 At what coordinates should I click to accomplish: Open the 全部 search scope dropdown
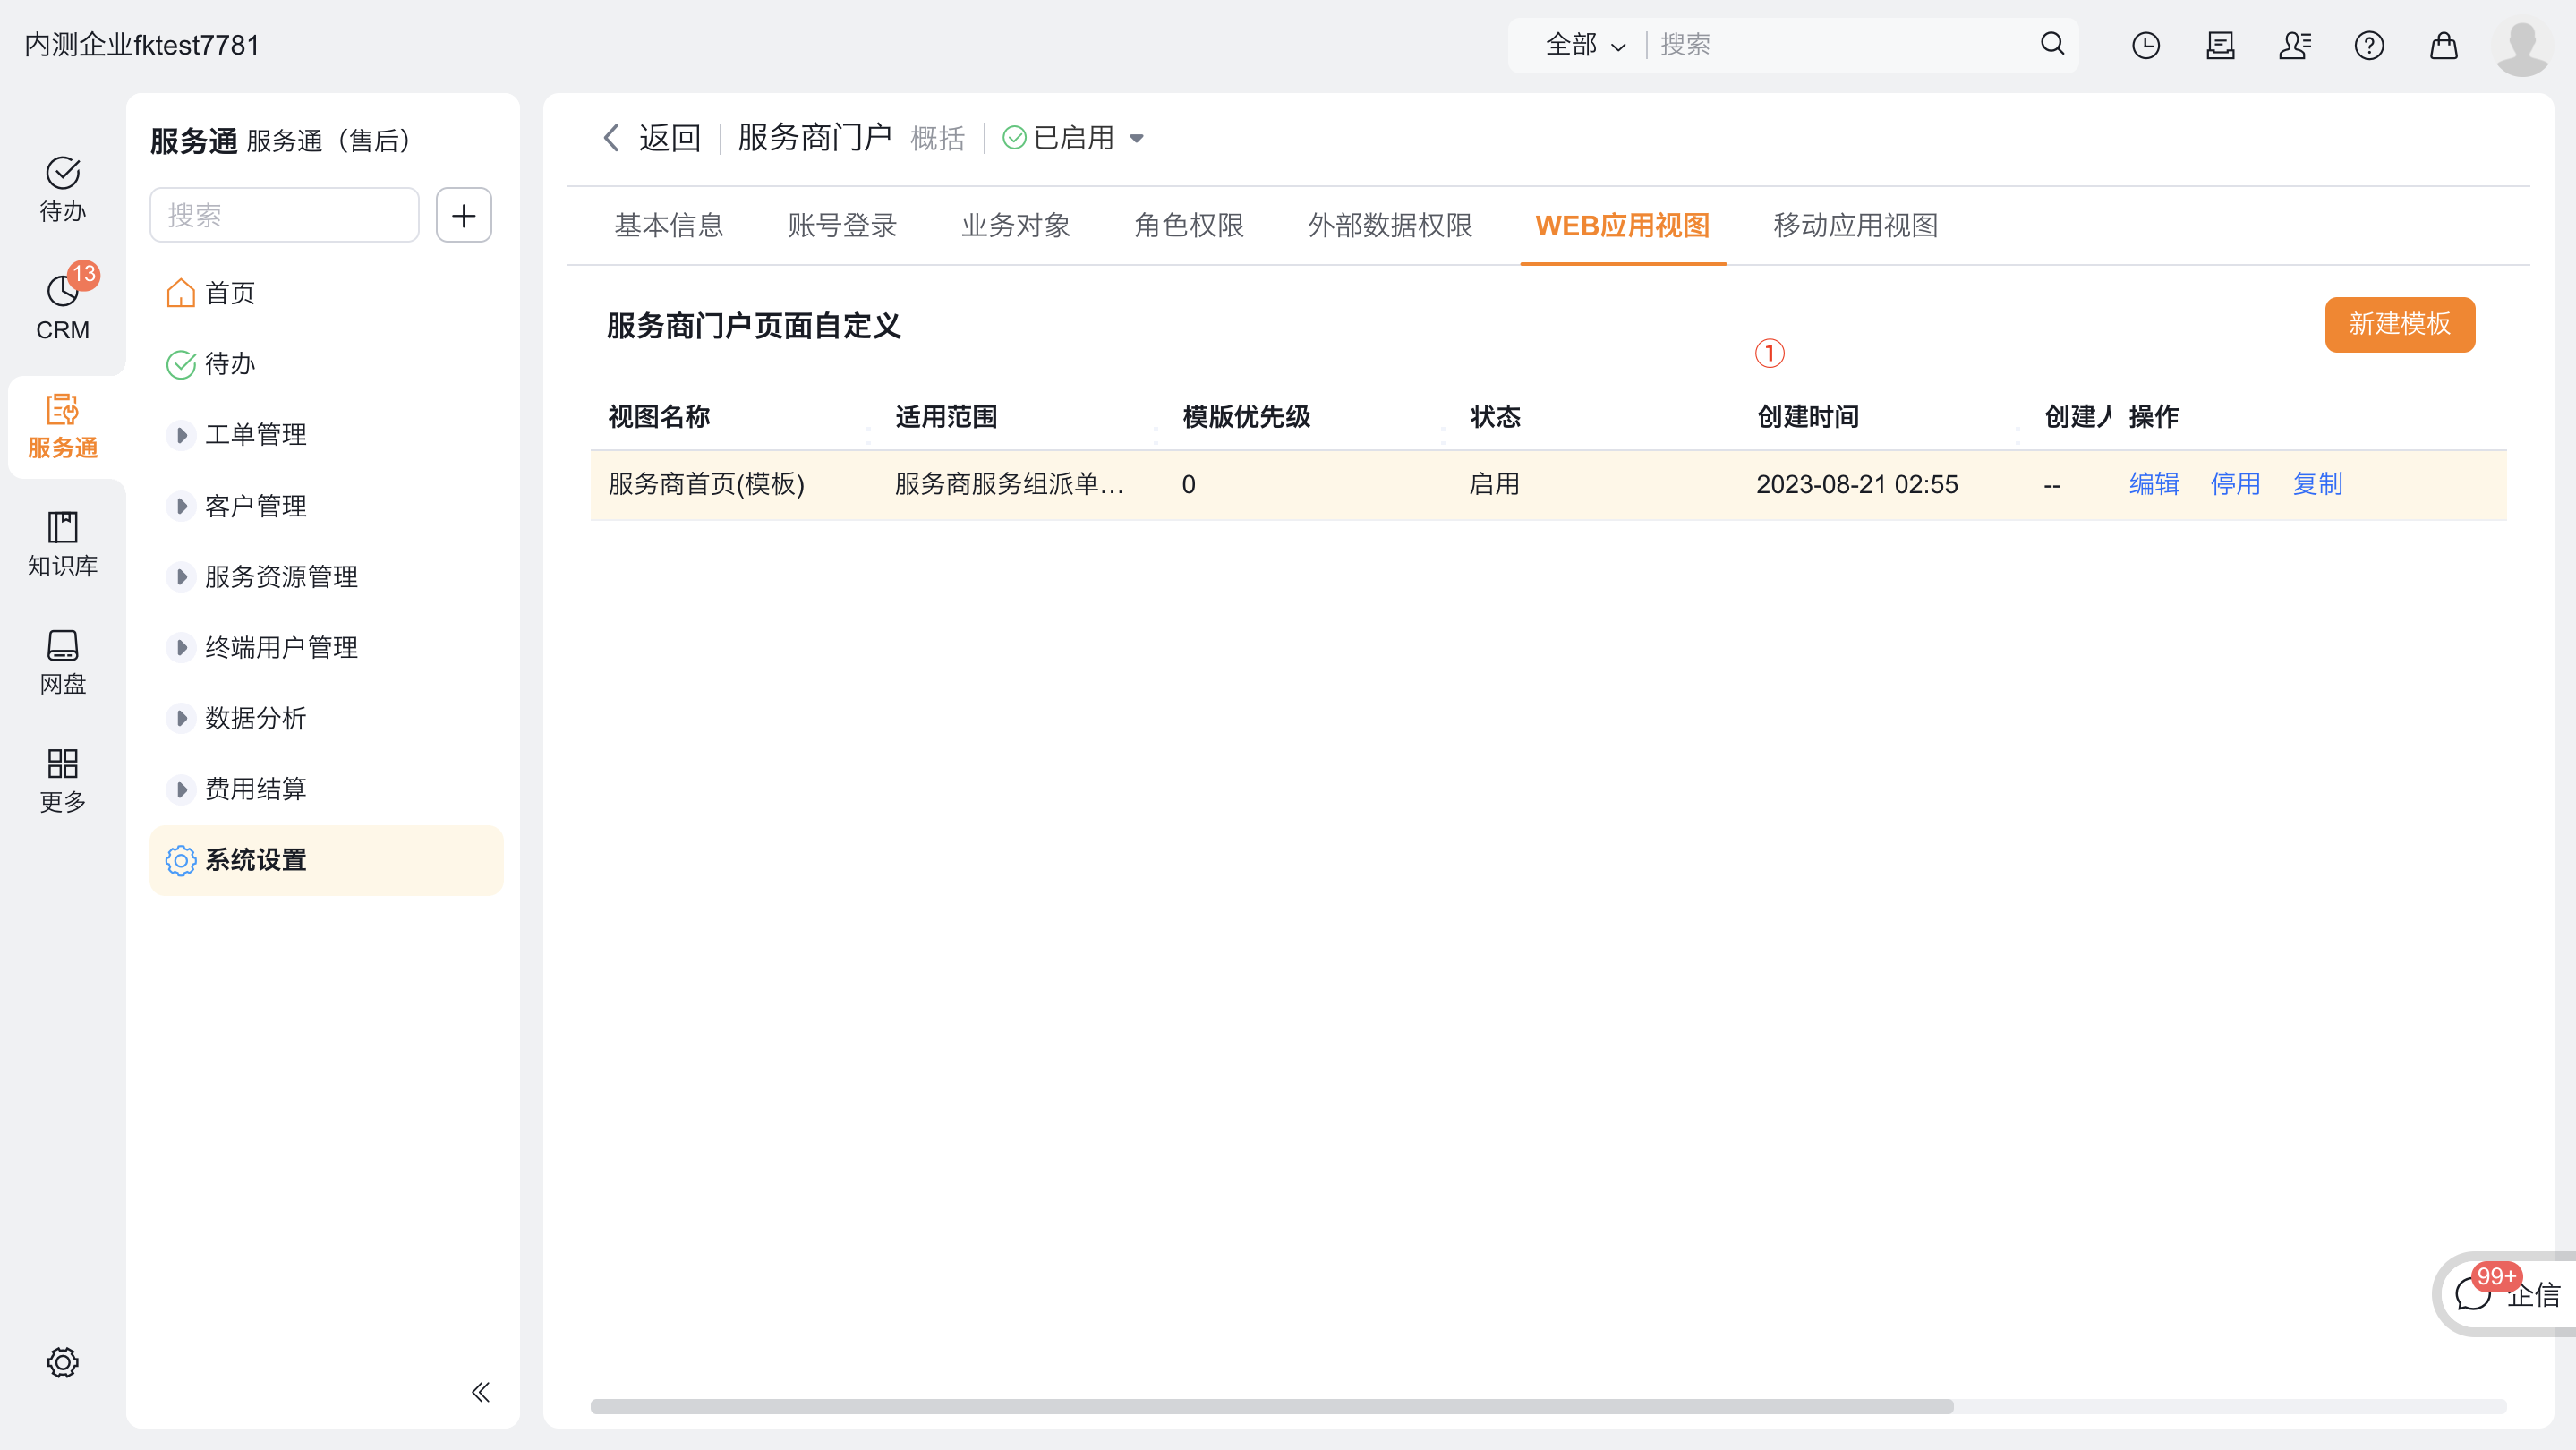coord(1584,45)
